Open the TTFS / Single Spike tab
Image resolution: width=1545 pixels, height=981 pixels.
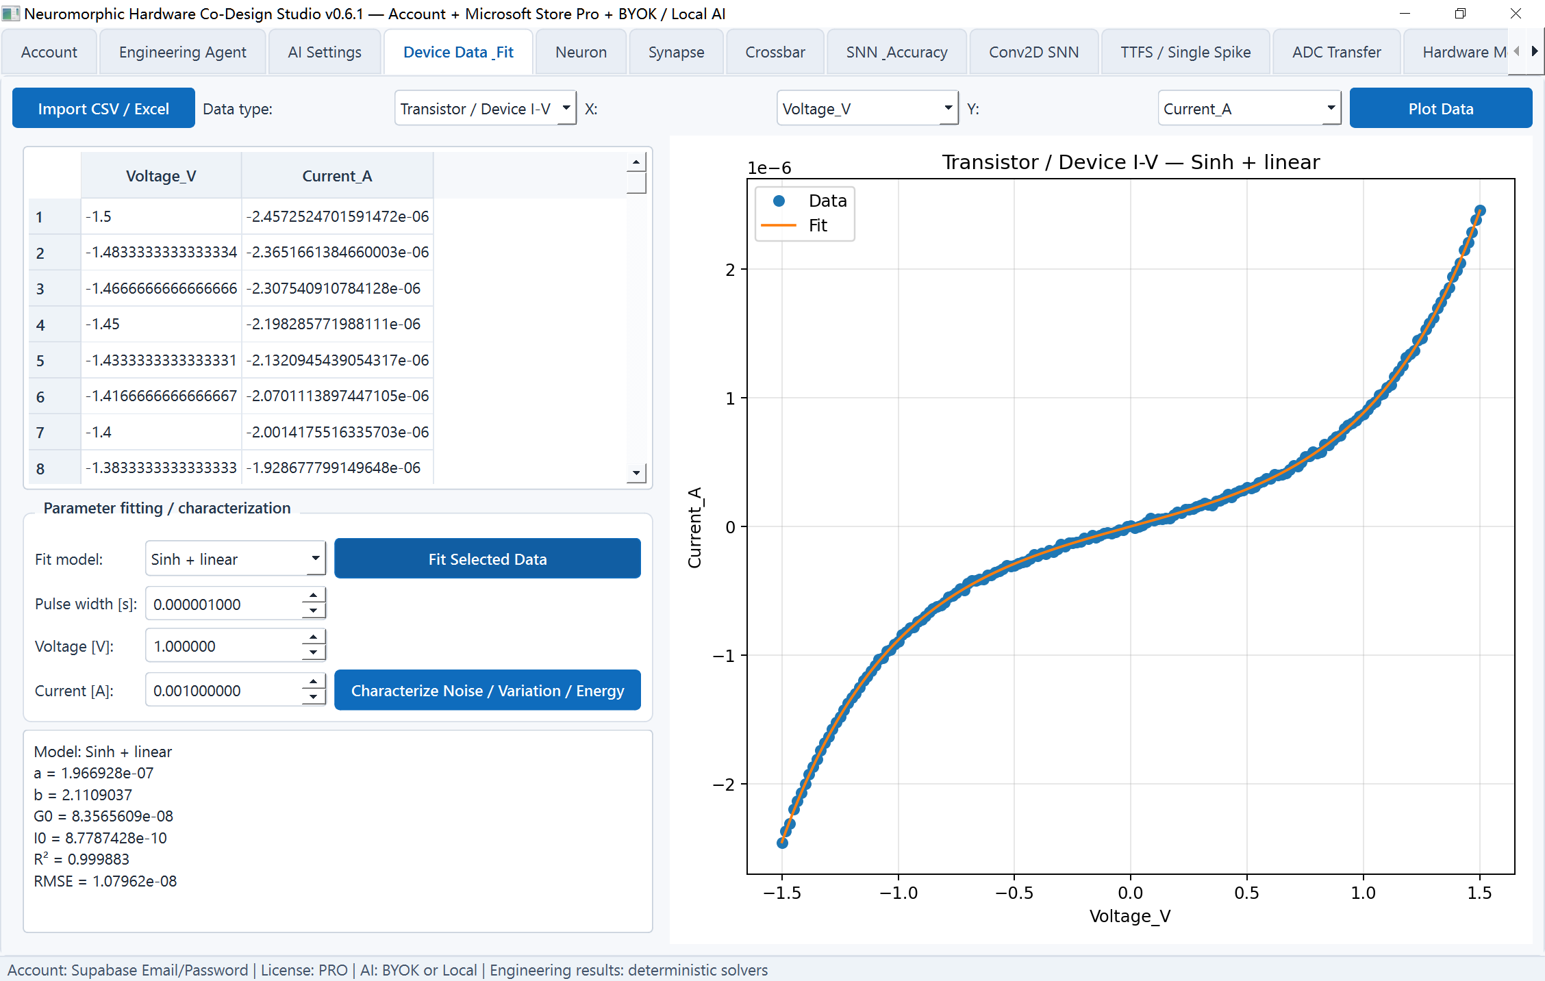point(1185,53)
